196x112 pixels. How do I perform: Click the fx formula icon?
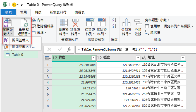69,50
